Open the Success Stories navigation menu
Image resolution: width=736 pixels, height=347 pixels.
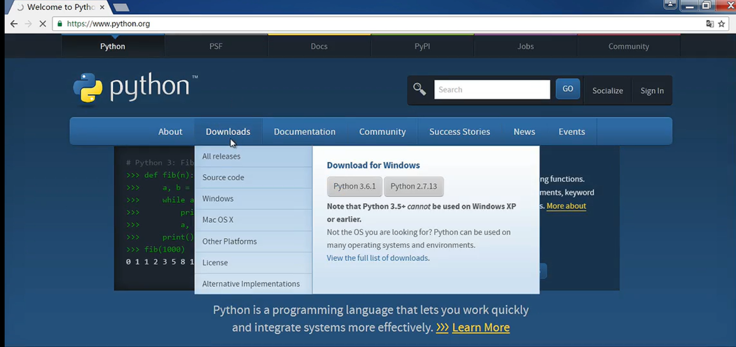(459, 131)
